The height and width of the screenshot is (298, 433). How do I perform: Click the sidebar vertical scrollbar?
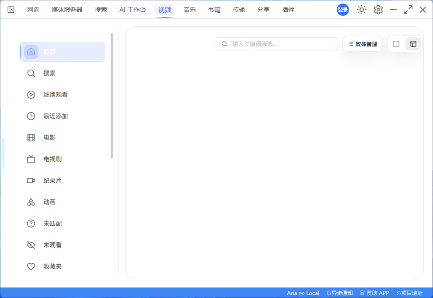click(x=112, y=96)
